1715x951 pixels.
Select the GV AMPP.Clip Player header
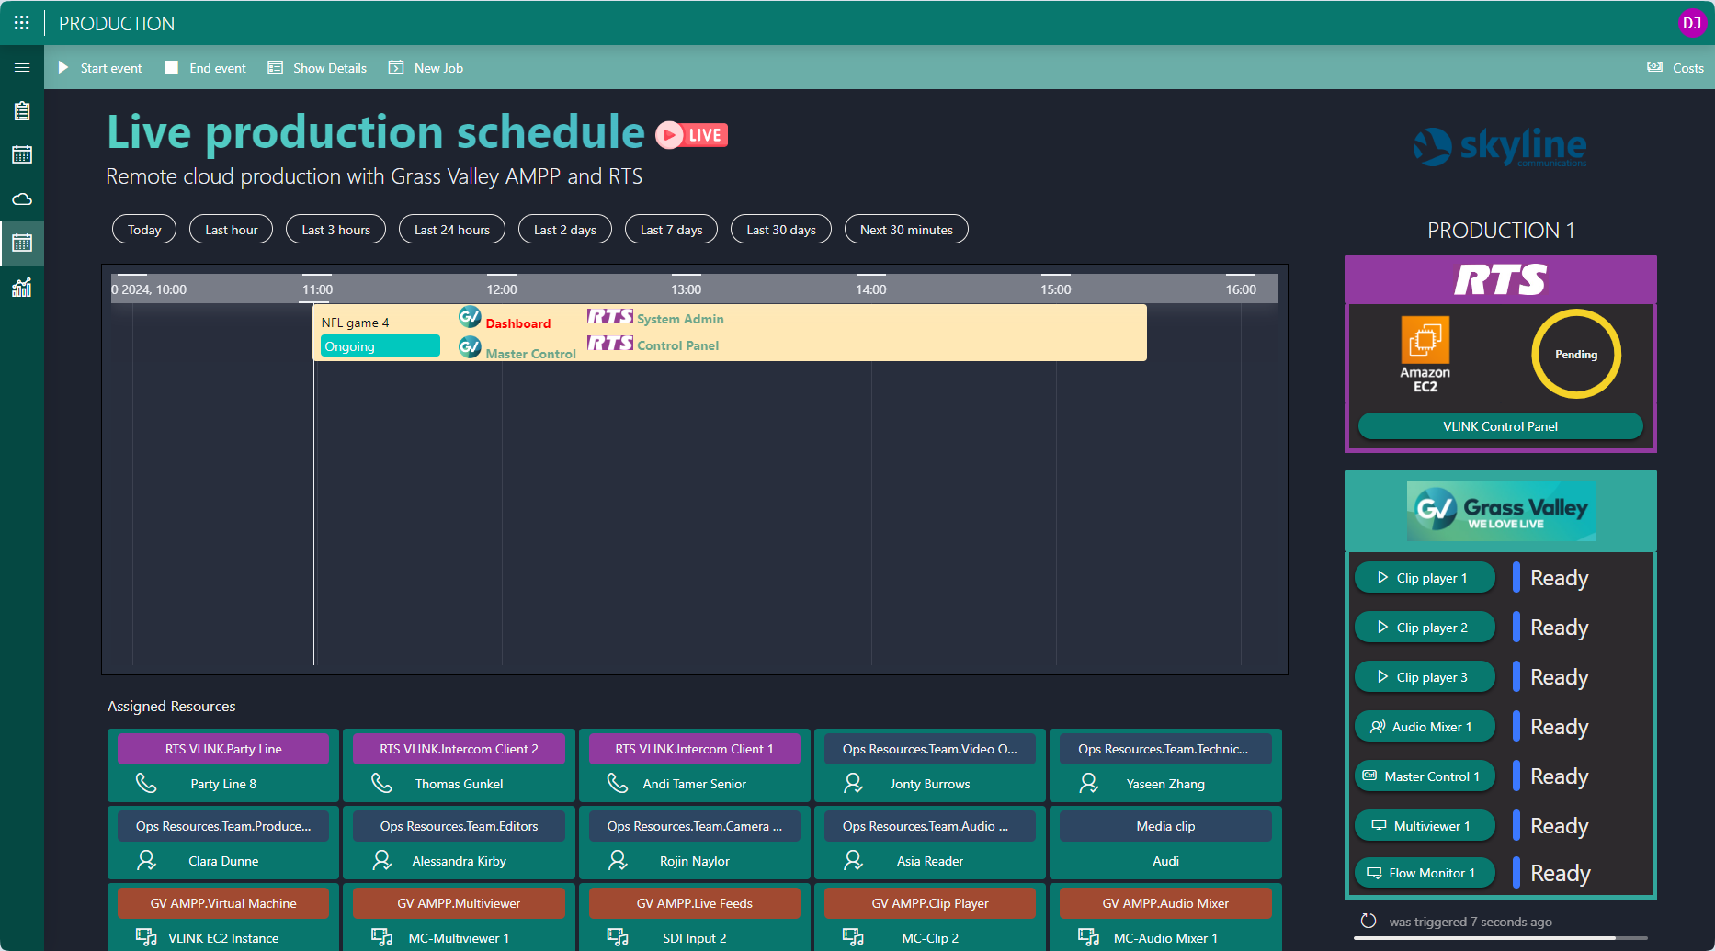coord(930,903)
